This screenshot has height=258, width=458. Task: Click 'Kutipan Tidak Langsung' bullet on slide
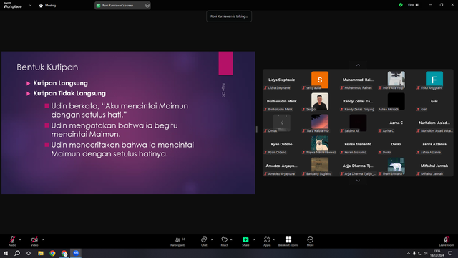[69, 93]
